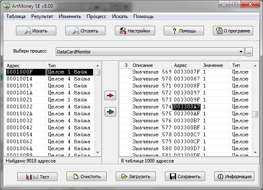
Task: Sort left list by Адрес column header
Action: point(25,65)
